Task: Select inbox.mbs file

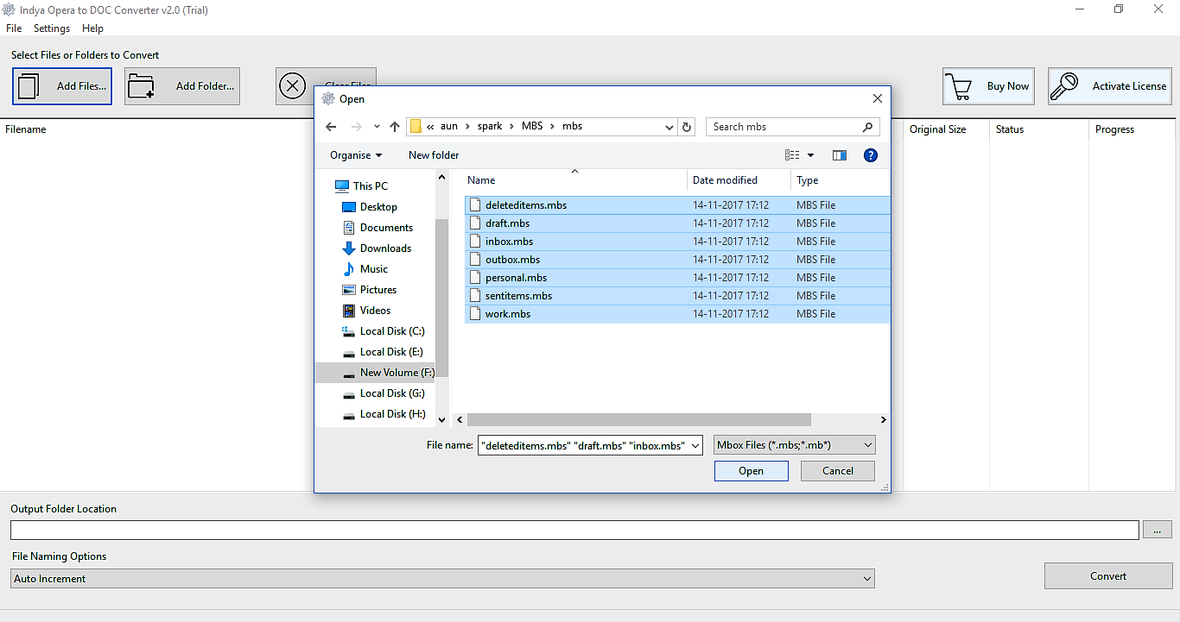Action: tap(677, 242)
